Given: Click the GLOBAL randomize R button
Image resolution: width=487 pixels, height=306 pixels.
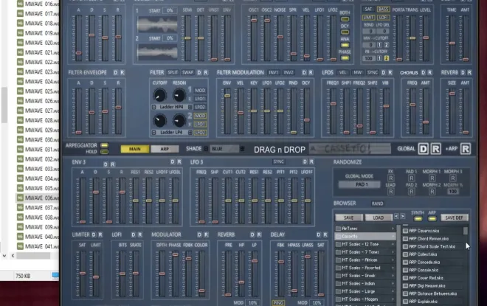Looking at the screenshot, I should pos(436,149).
